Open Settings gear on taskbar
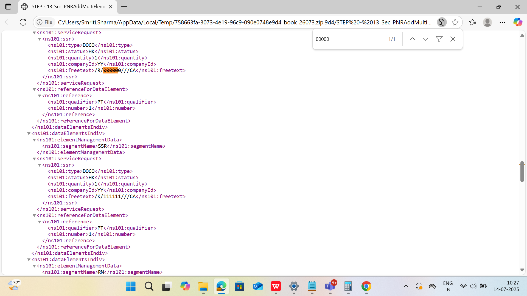Screen dimensions: 527x296 pyautogui.click(x=294, y=286)
